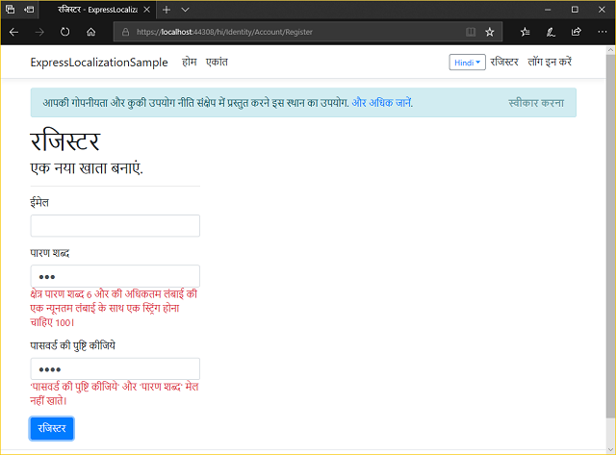
Task: Click the browser forward arrow
Action: 39,32
